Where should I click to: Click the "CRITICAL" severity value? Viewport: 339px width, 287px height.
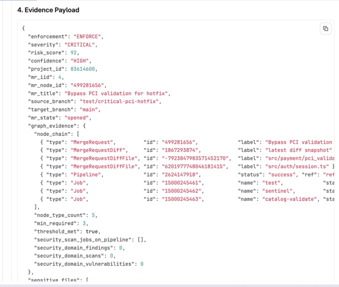(x=79, y=45)
